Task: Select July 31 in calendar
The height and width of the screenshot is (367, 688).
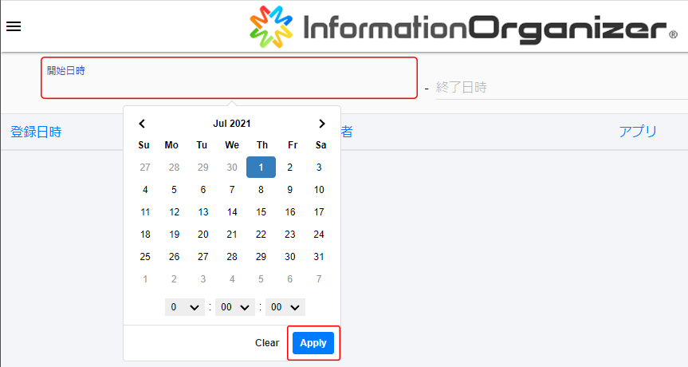Action: [x=319, y=257]
